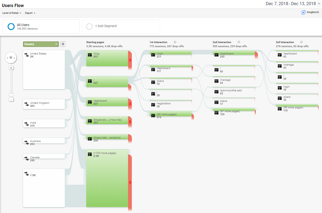322x213 pixels.
Task: Click the page icon on the /registration node
Action: pos(153,104)
